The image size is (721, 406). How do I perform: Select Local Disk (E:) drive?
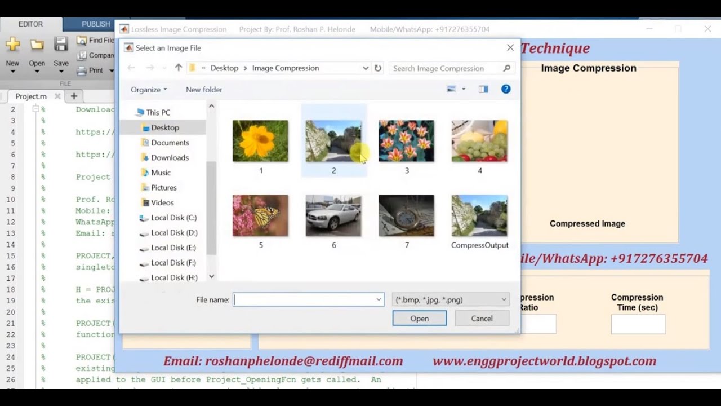pos(173,248)
